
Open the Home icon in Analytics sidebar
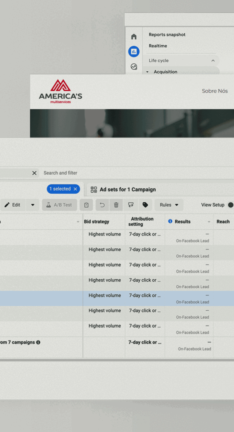point(134,37)
